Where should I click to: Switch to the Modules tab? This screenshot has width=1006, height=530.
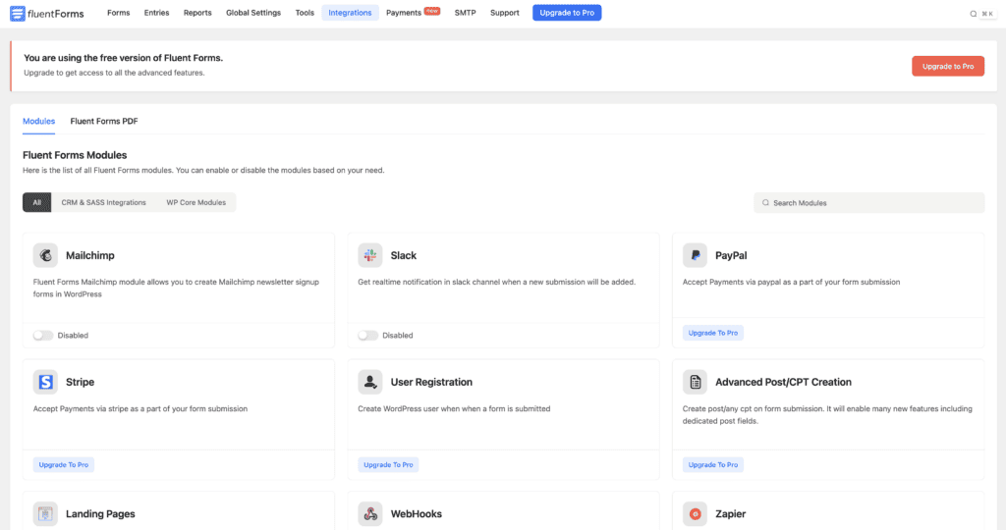(x=38, y=121)
